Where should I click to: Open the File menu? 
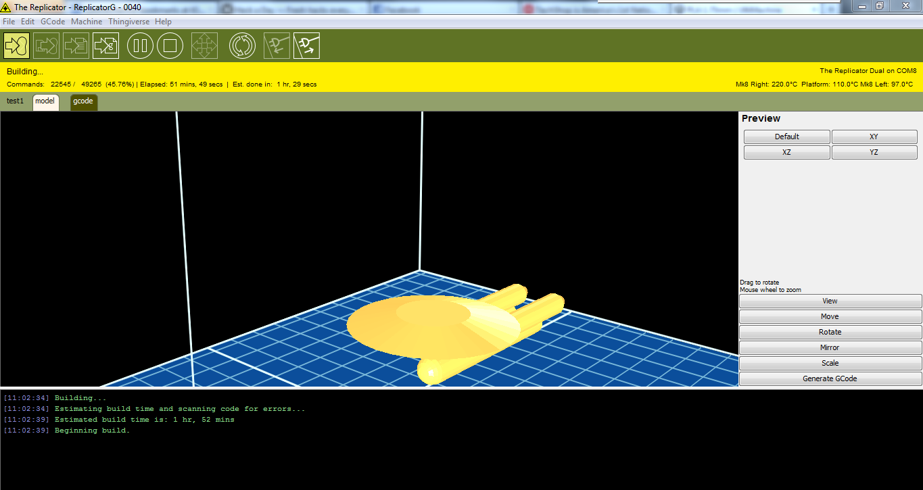pos(9,22)
